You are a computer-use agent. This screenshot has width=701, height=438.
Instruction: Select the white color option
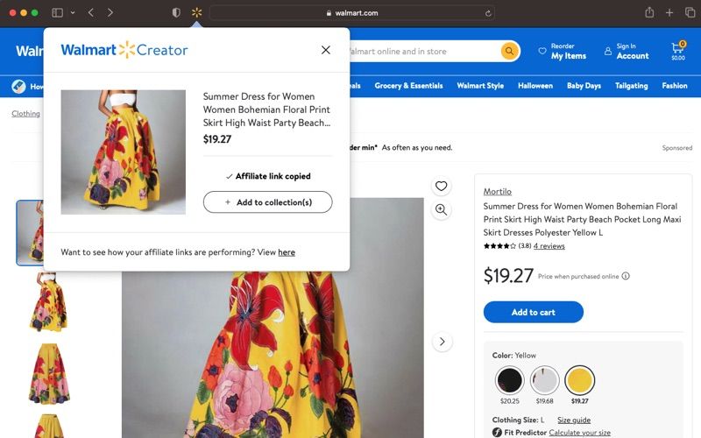[x=544, y=380]
